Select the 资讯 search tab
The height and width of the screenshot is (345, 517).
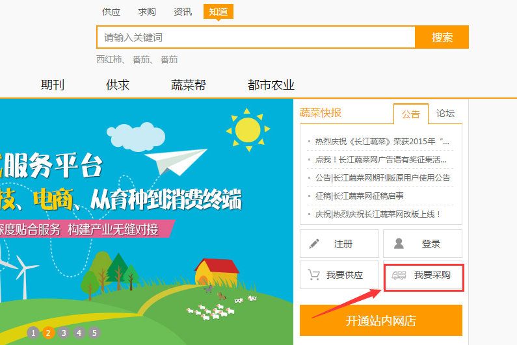(183, 12)
